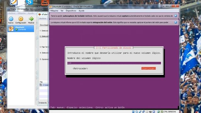Click the VirtualBox Administrador title bar icon
This screenshot has width=201, height=113.
[x=8, y=9]
